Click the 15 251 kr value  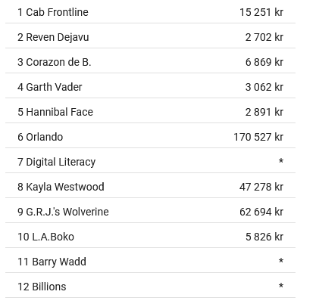click(x=261, y=12)
